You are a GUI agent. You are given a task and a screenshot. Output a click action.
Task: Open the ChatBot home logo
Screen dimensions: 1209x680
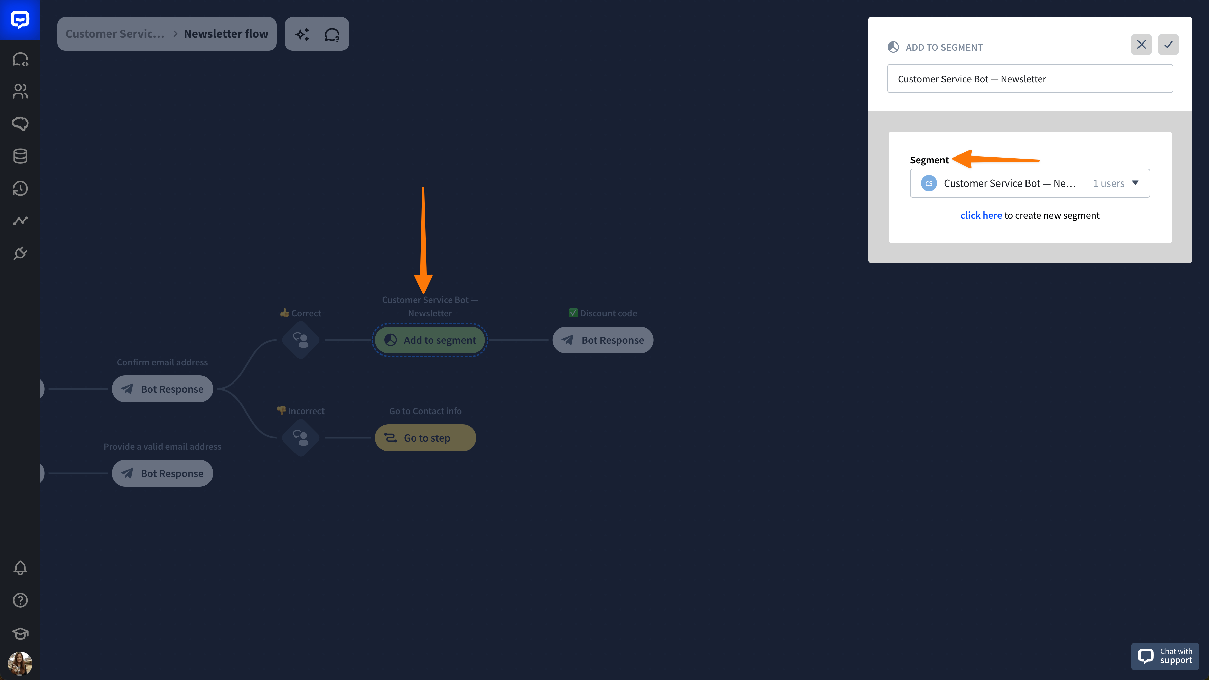point(20,20)
